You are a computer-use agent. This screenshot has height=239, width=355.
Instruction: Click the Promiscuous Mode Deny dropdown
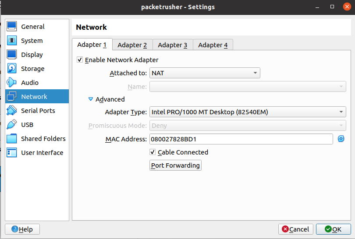coord(248,126)
